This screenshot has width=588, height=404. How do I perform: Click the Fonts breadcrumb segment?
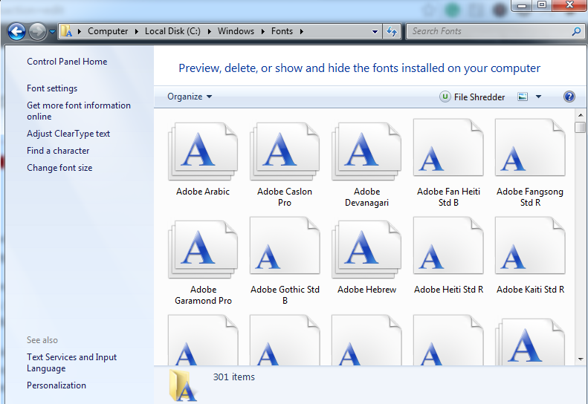282,31
